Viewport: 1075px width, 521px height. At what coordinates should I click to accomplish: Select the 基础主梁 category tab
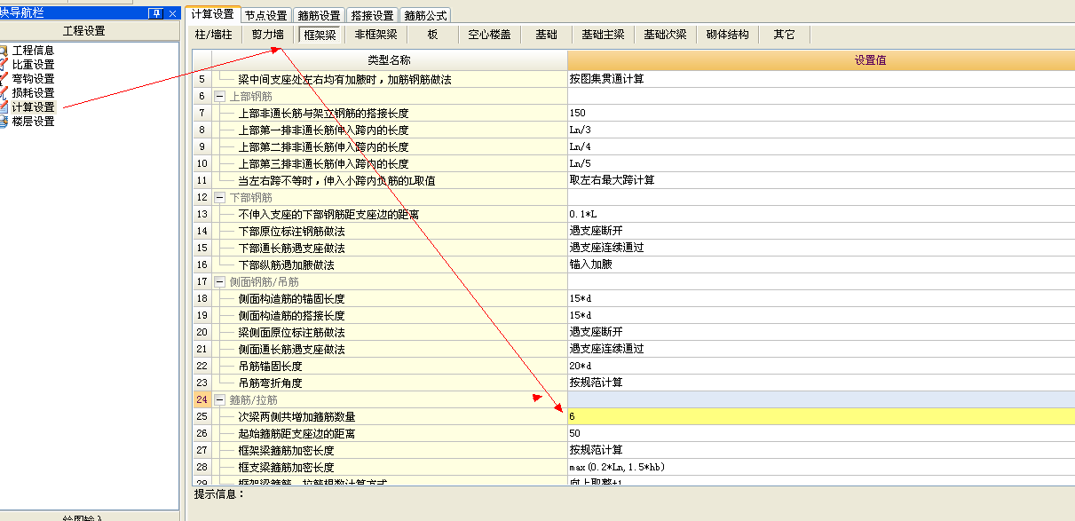tap(603, 36)
